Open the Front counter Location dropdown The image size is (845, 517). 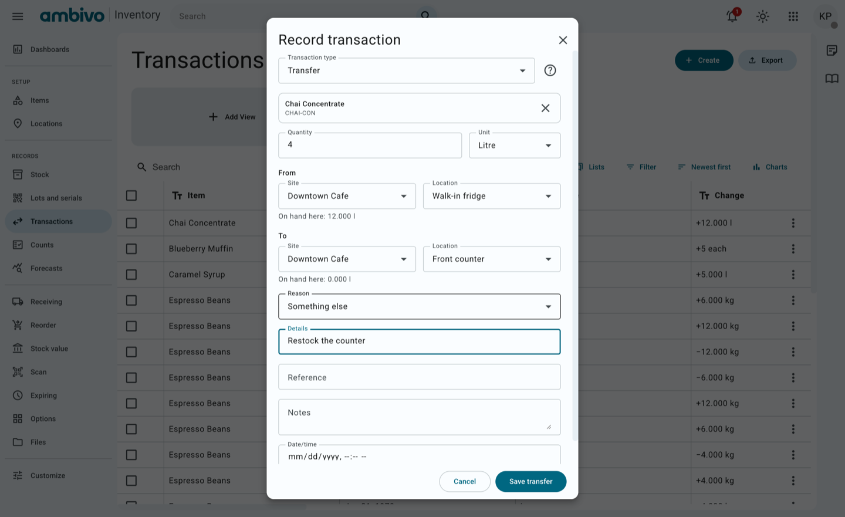click(492, 259)
